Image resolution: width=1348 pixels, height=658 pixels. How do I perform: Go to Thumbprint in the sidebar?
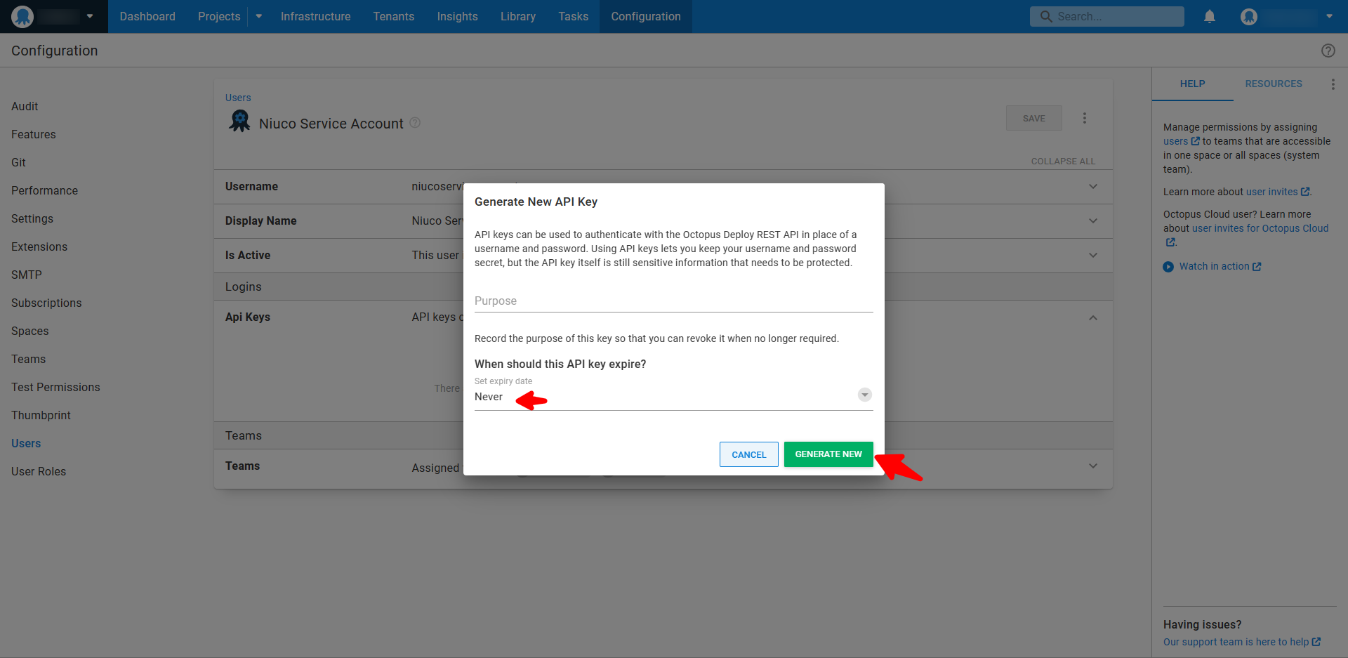click(41, 415)
